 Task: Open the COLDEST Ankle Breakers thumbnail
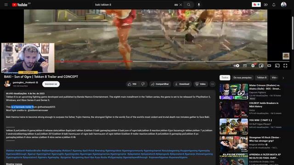click(234, 109)
